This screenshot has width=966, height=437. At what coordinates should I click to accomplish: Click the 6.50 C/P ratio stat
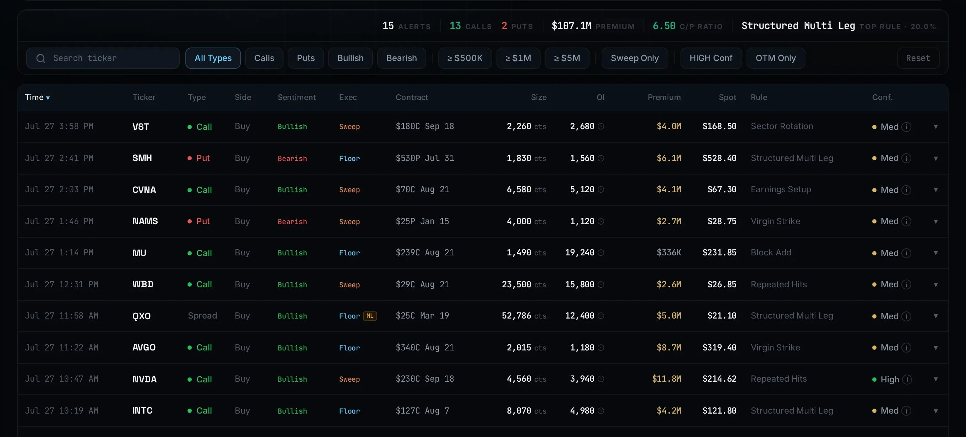[x=687, y=26]
